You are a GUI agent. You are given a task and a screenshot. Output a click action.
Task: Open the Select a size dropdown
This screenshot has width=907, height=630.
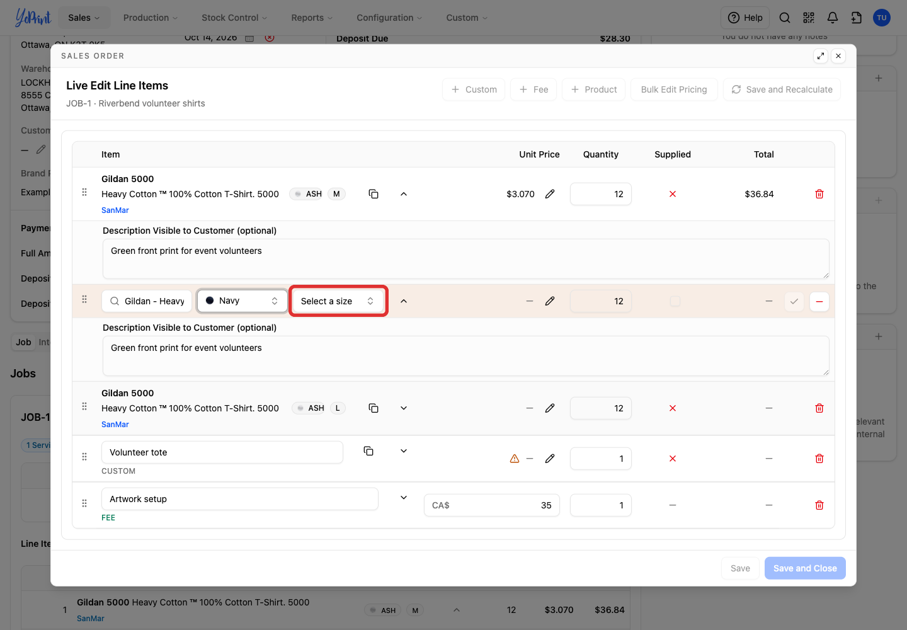click(338, 301)
